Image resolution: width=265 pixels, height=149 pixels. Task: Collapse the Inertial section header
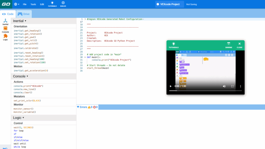pos(43,21)
